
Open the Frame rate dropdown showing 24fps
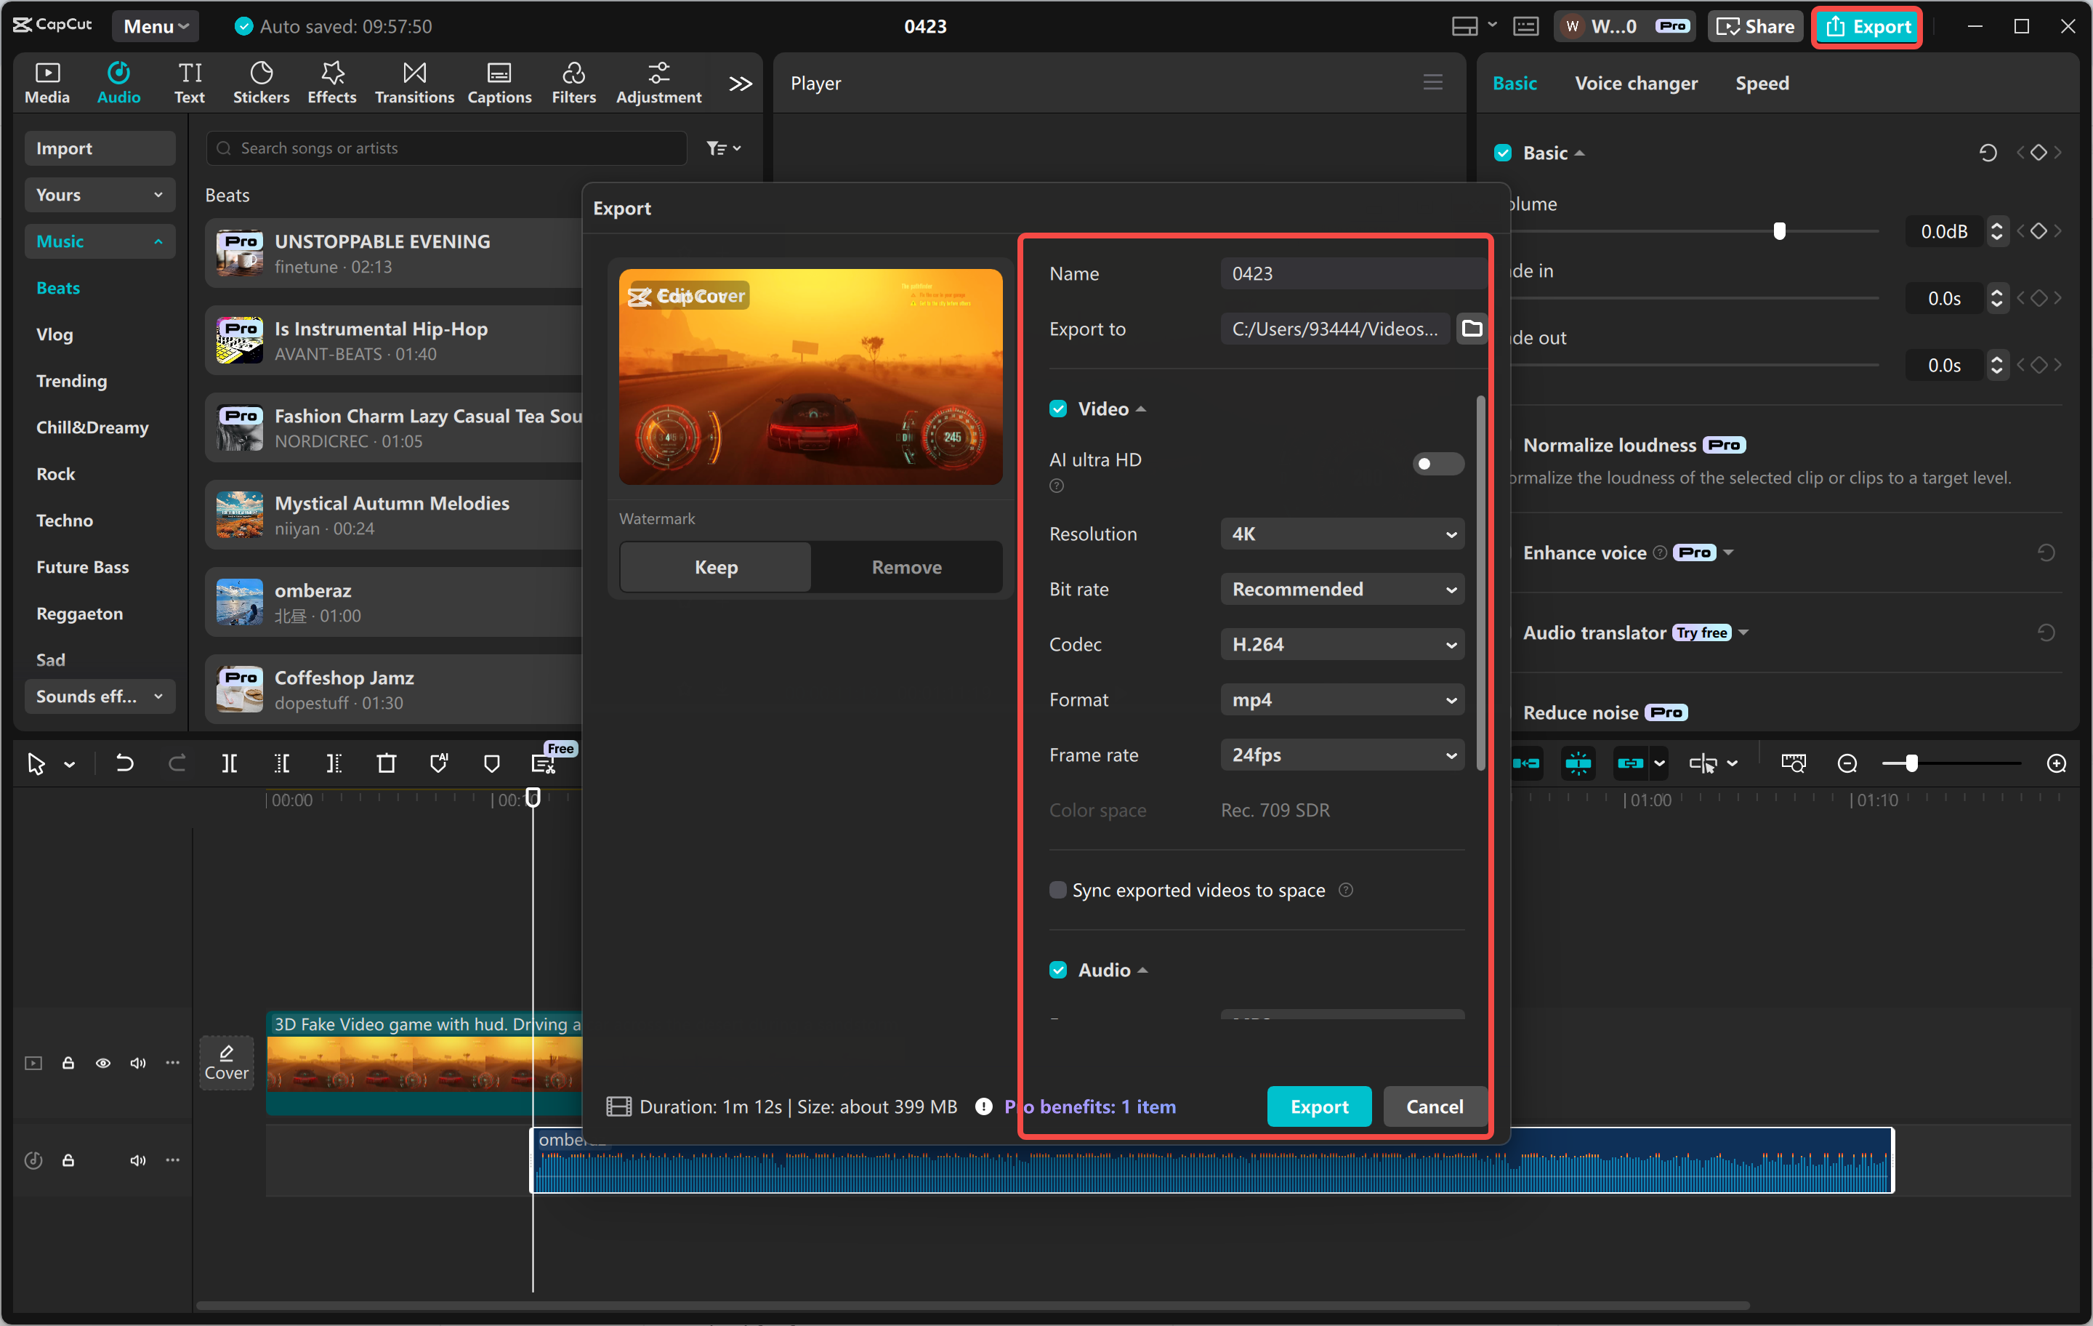coord(1341,755)
